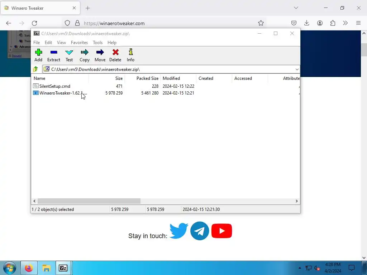Image resolution: width=367 pixels, height=275 pixels.
Task: Open Firefox hamburger application menu
Action: pos(358,23)
